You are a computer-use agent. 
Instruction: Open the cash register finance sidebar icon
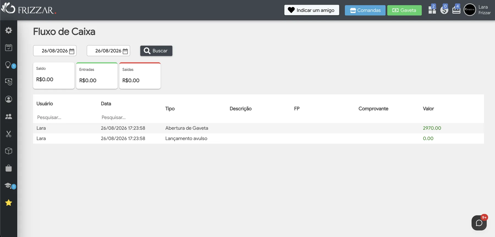(x=9, y=82)
